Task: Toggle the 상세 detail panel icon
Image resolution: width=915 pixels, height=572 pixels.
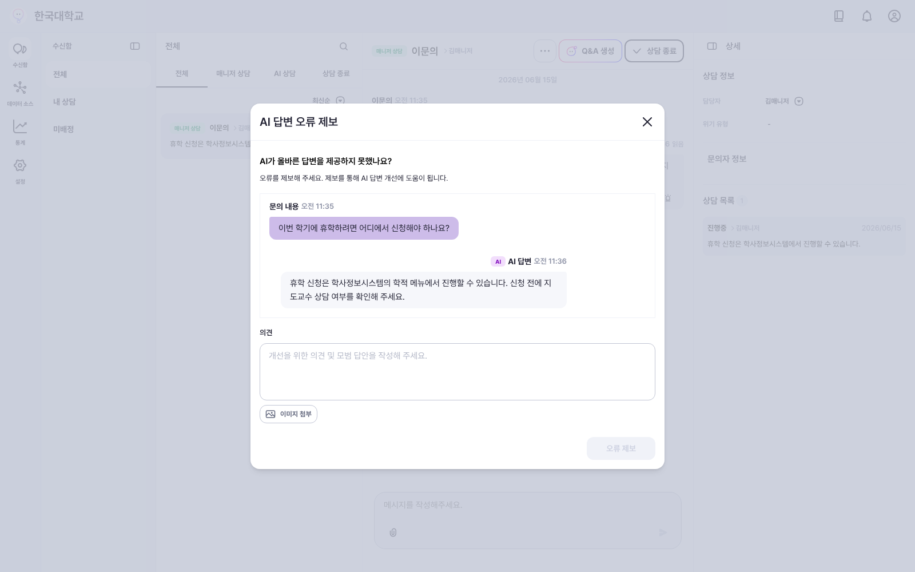Action: (712, 46)
